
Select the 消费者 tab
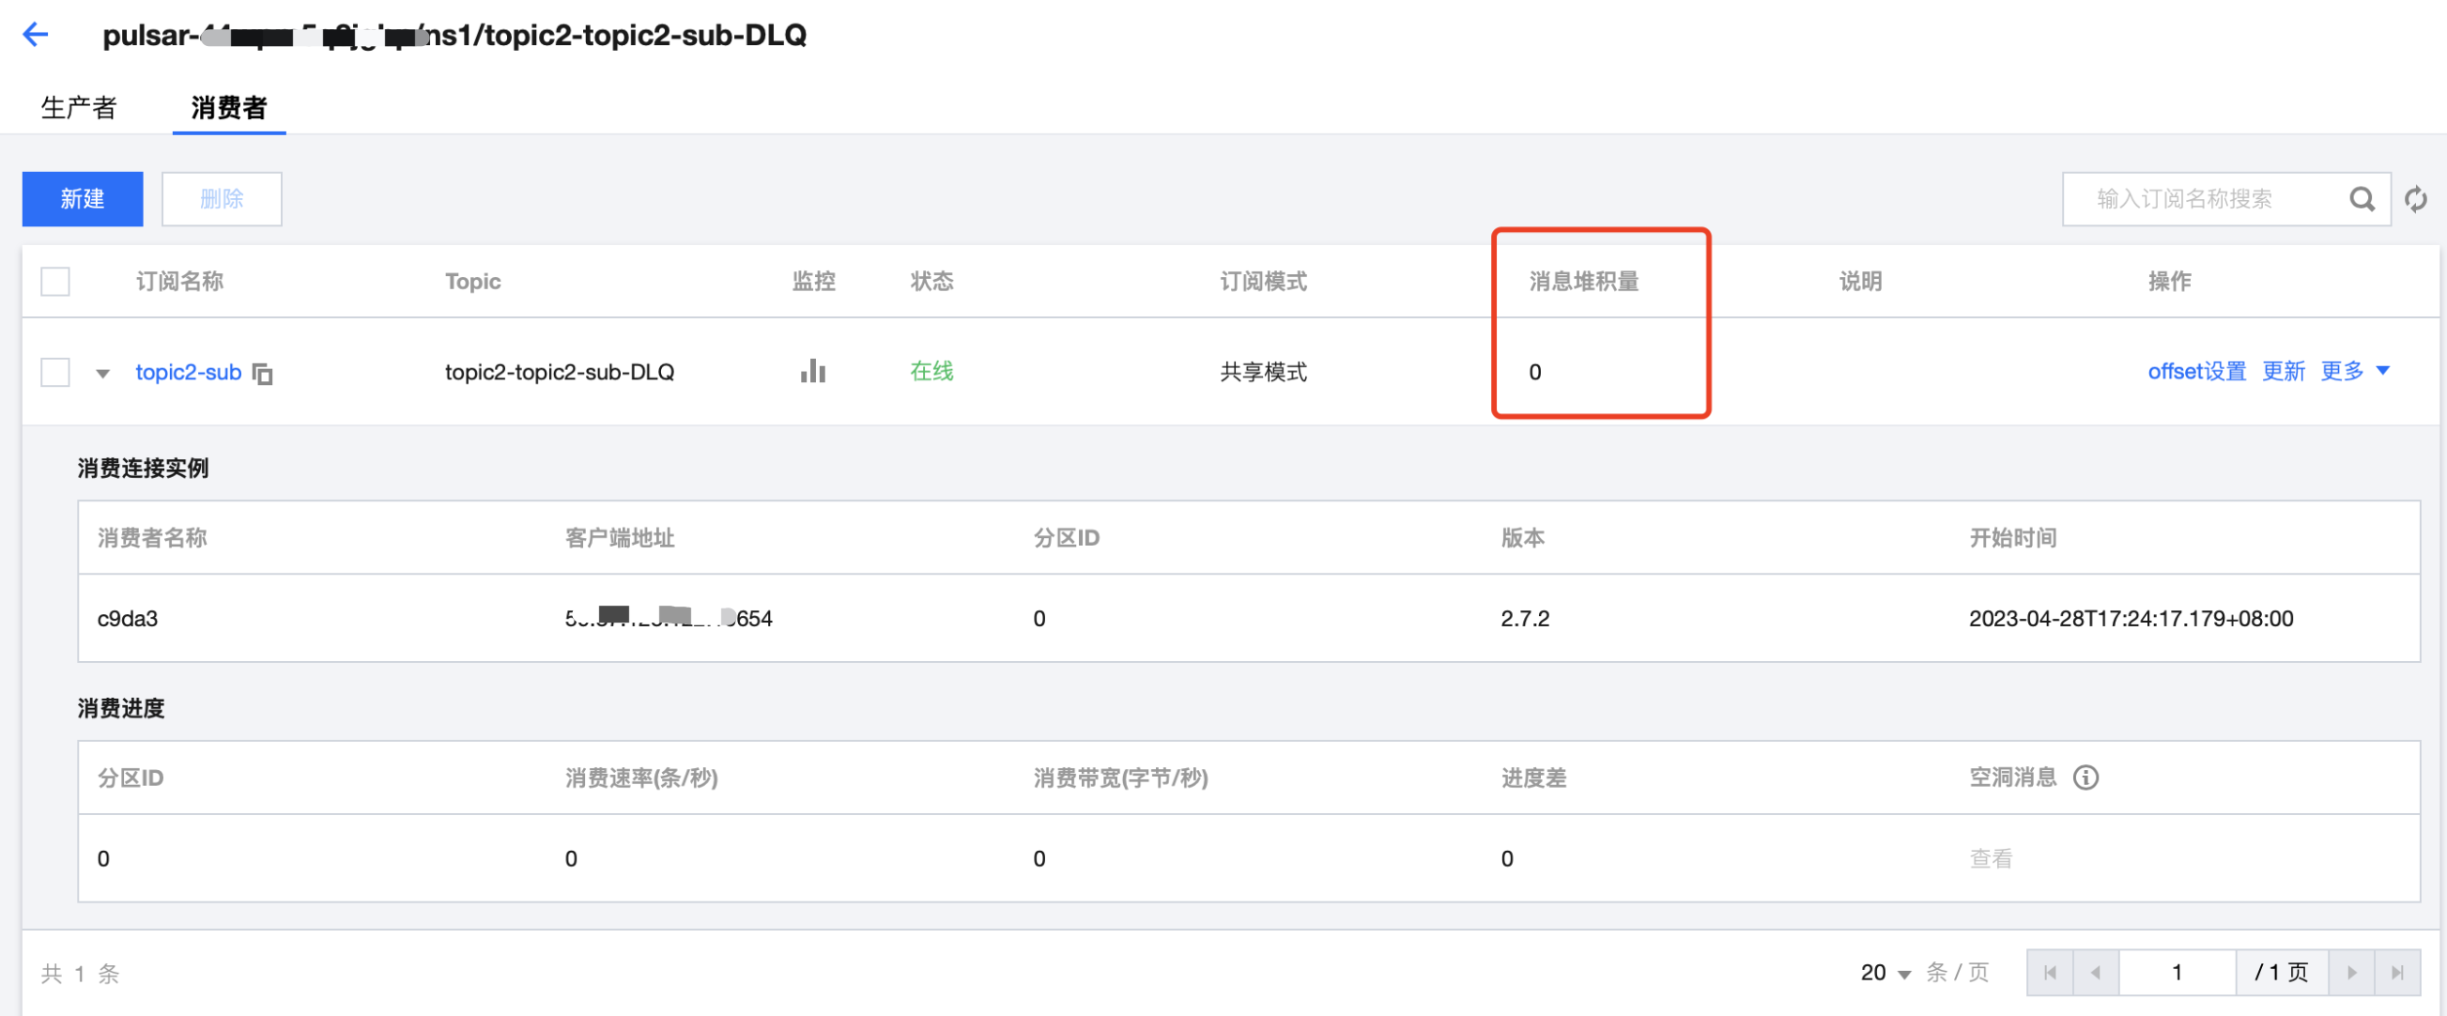click(x=228, y=107)
